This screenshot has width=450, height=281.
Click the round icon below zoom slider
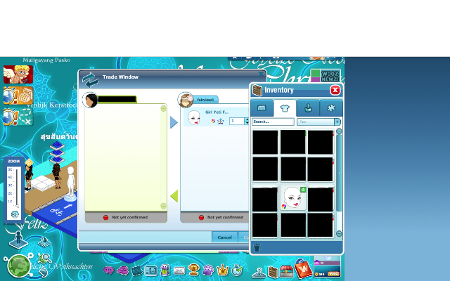coord(14,214)
